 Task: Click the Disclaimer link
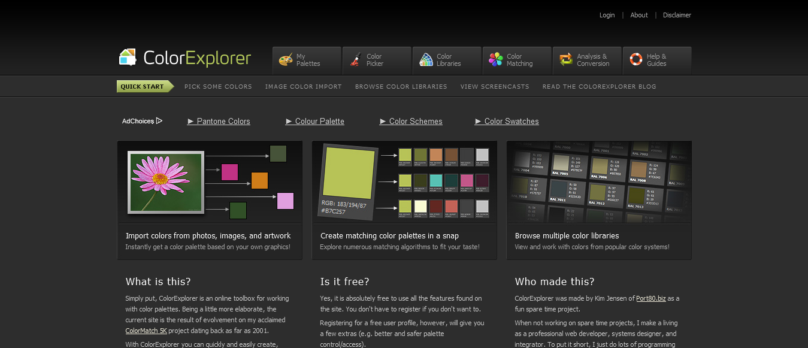[677, 15]
